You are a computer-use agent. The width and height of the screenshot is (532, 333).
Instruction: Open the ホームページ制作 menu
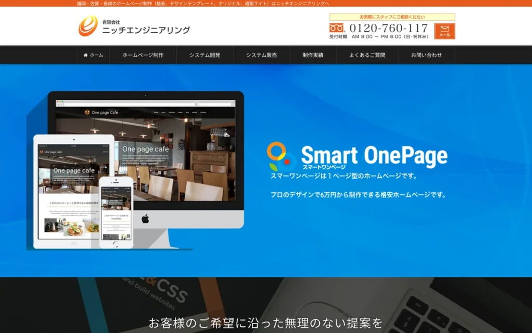[143, 55]
